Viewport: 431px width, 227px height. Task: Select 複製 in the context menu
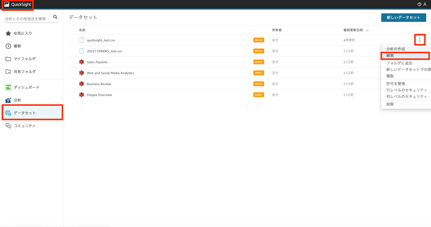point(390,76)
